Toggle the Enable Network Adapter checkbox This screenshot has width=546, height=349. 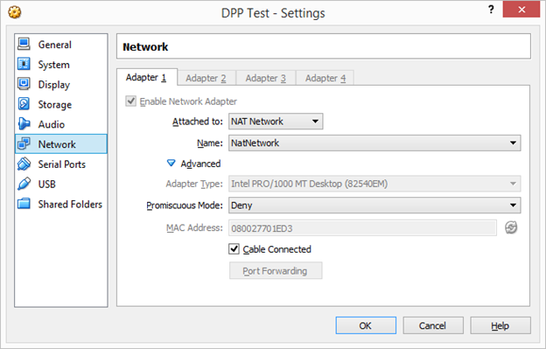click(x=130, y=101)
